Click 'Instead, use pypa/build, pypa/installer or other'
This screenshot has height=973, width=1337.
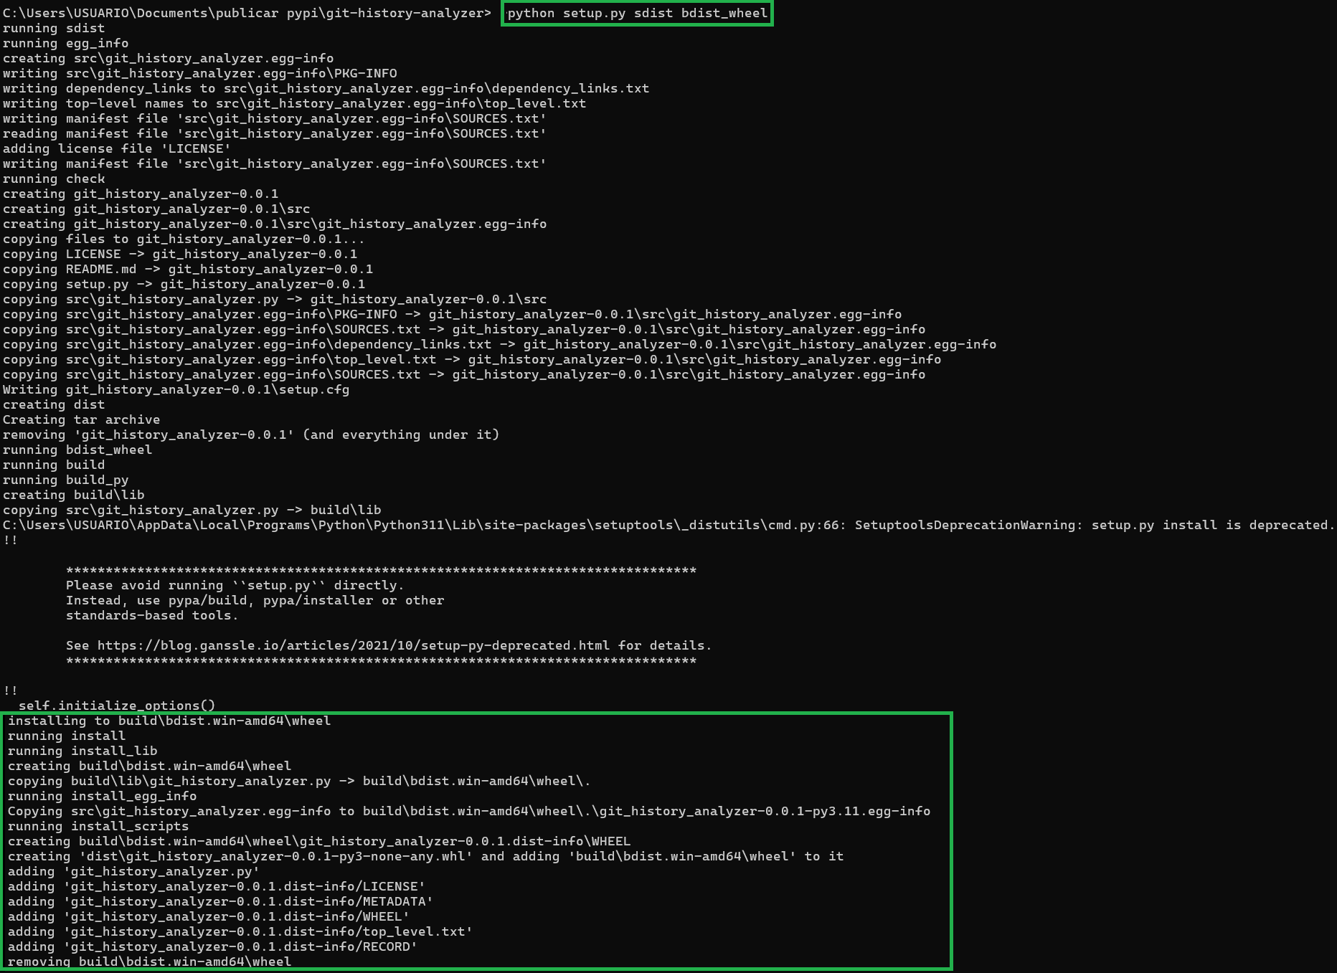click(255, 600)
